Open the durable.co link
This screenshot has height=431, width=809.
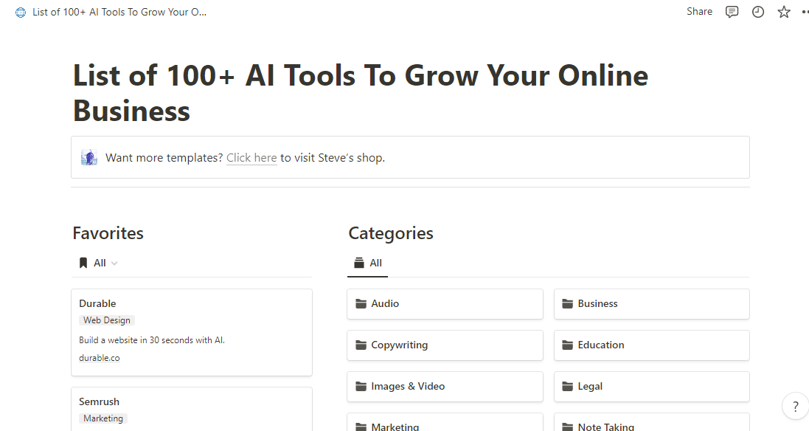(99, 358)
